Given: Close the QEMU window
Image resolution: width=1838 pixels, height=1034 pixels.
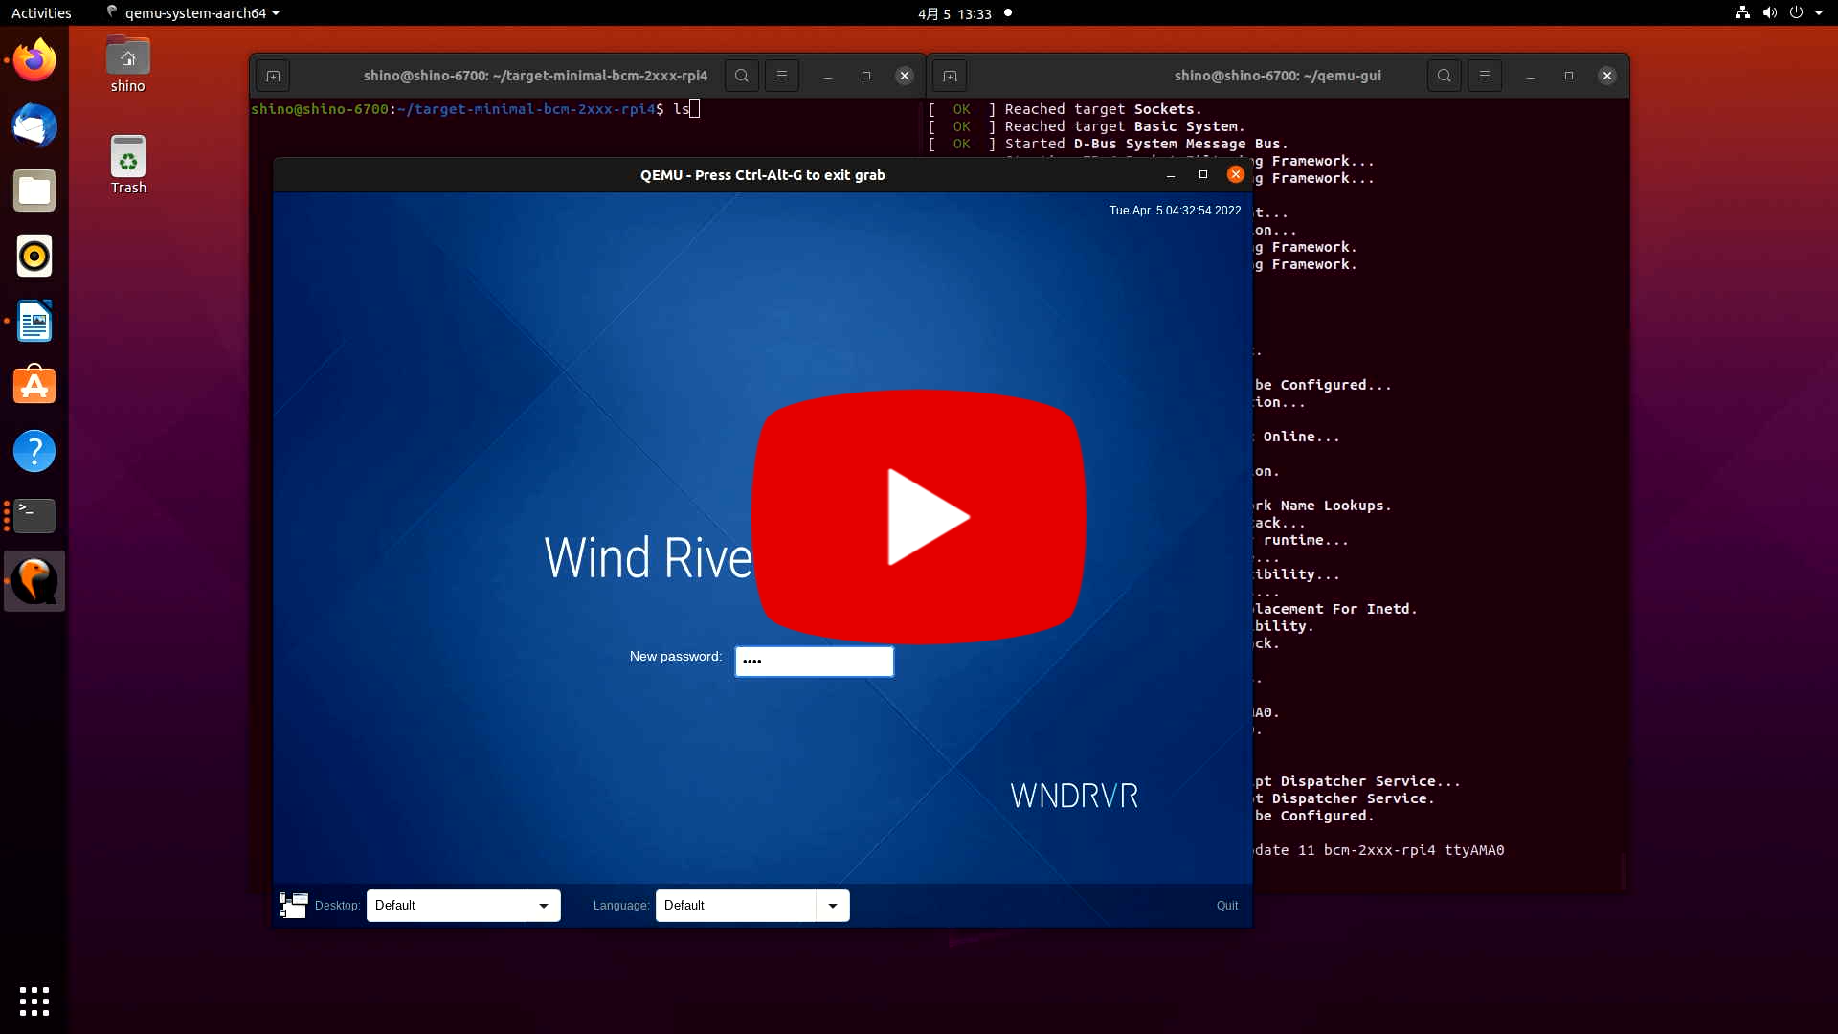Looking at the screenshot, I should [x=1236, y=174].
